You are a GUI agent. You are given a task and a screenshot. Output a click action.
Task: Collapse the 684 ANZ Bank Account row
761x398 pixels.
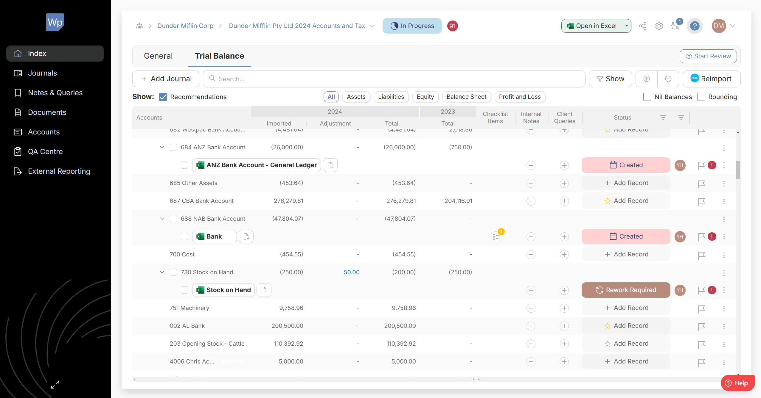tap(162, 147)
